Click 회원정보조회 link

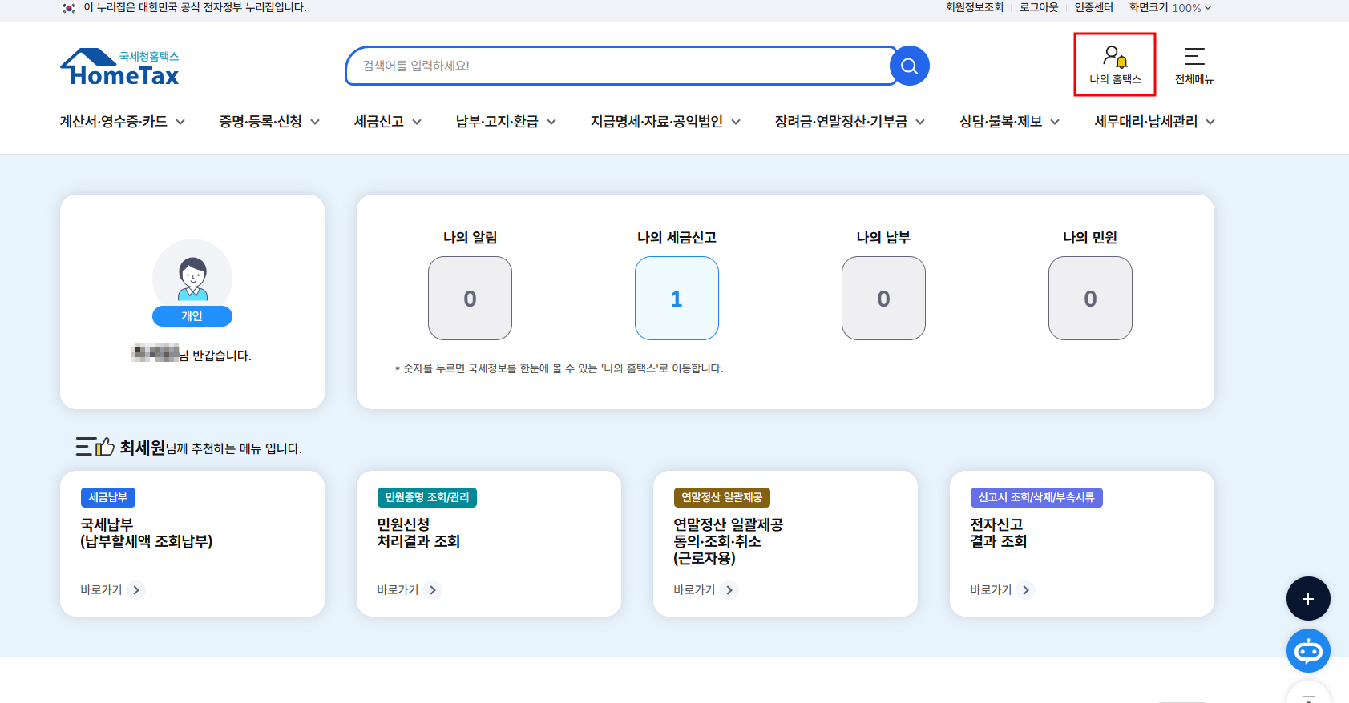[x=974, y=7]
